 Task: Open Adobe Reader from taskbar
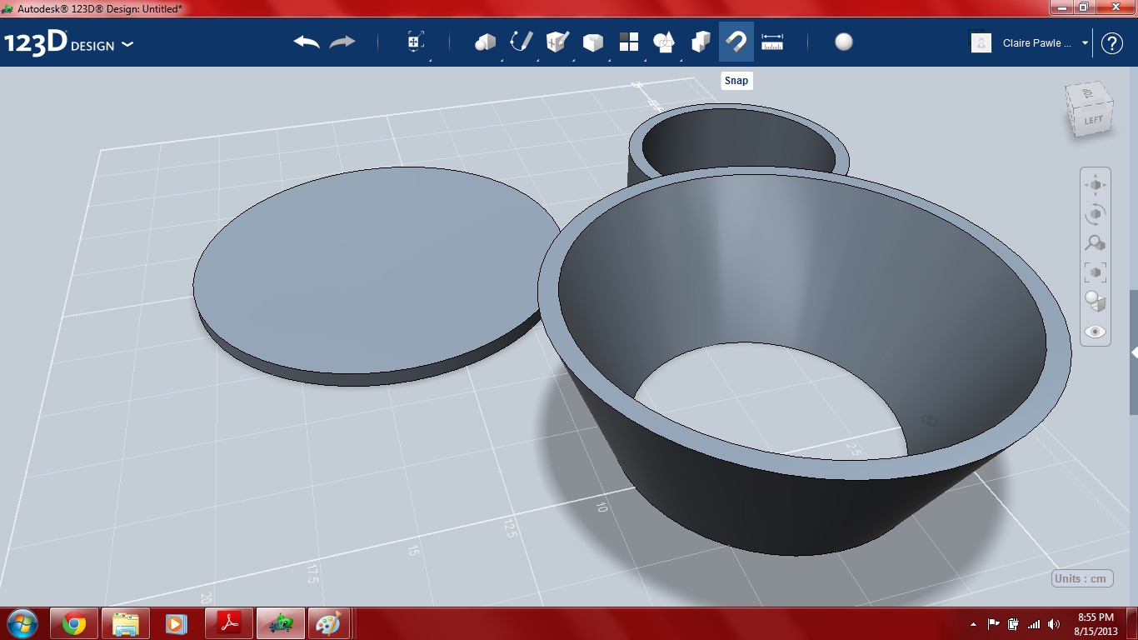pos(229,623)
